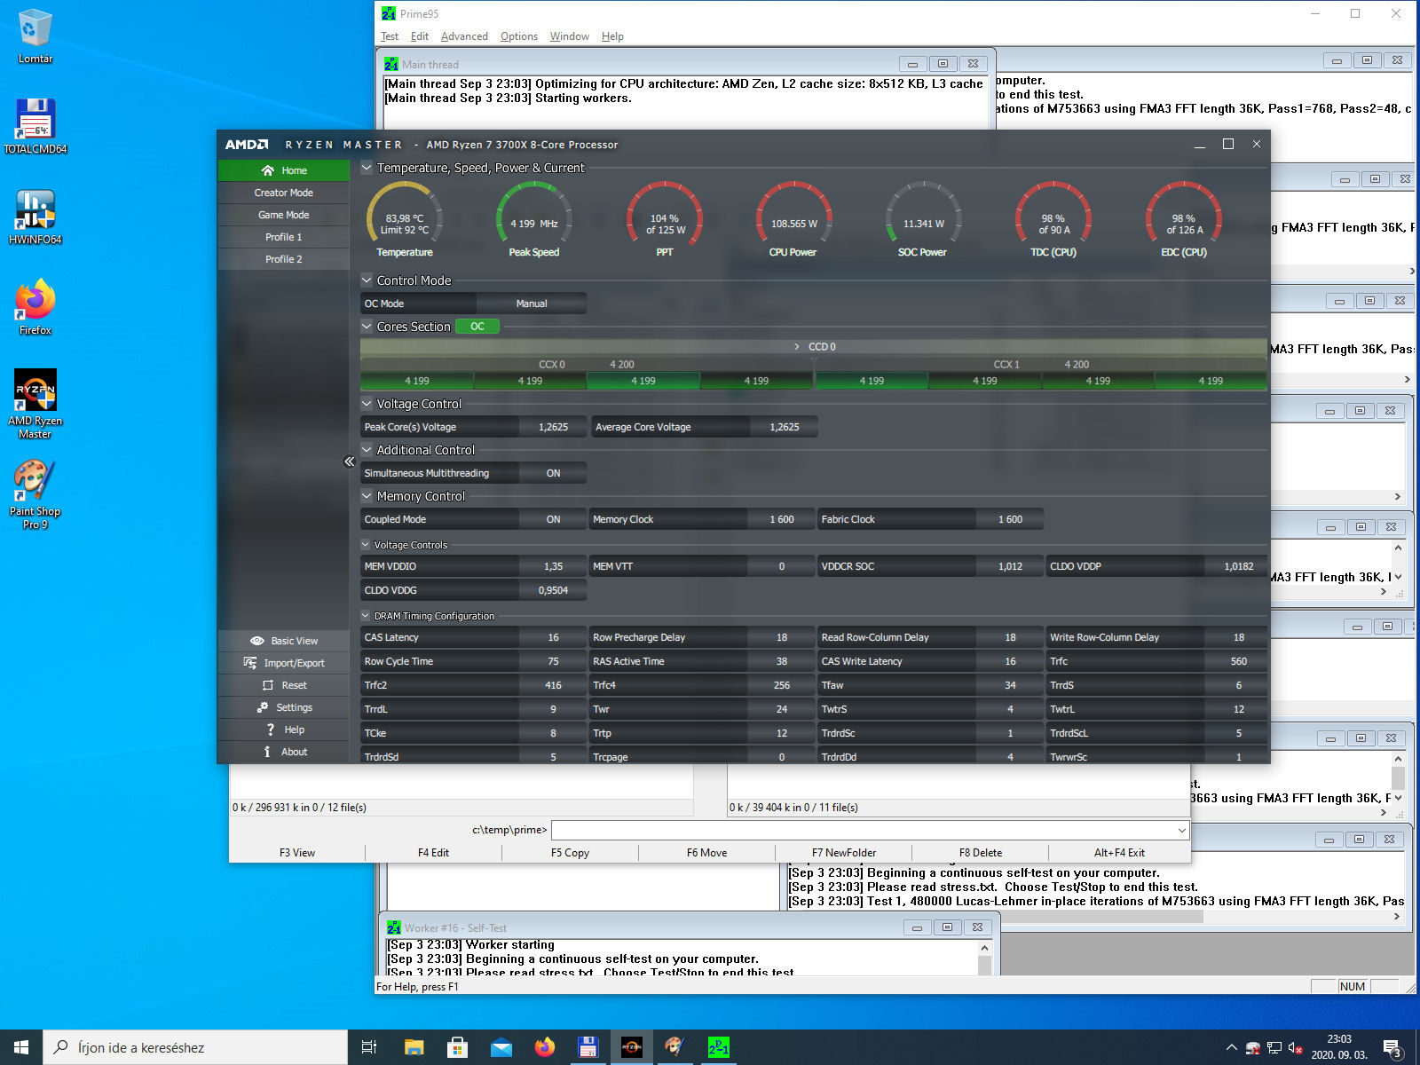Click the volume tray icon
Image resolution: width=1420 pixels, height=1065 pixels.
pos(1295,1048)
